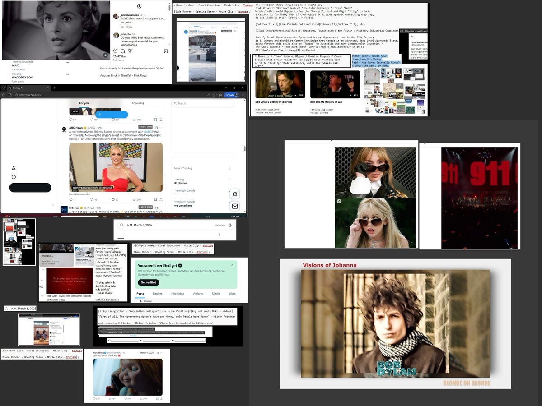This screenshot has width=542, height=406.
Task: Switch to the Articles profile tab
Action: coord(198,294)
